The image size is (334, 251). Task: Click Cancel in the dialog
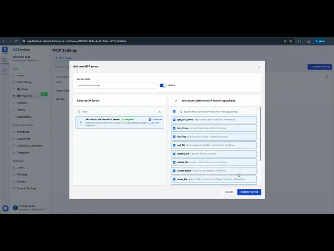point(229,192)
